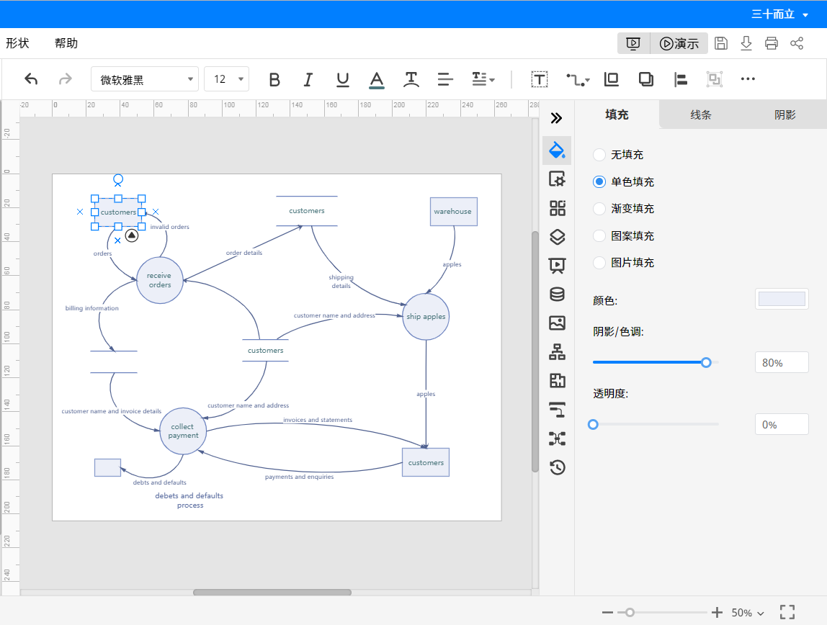Open the history icon in sidebar

point(557,468)
